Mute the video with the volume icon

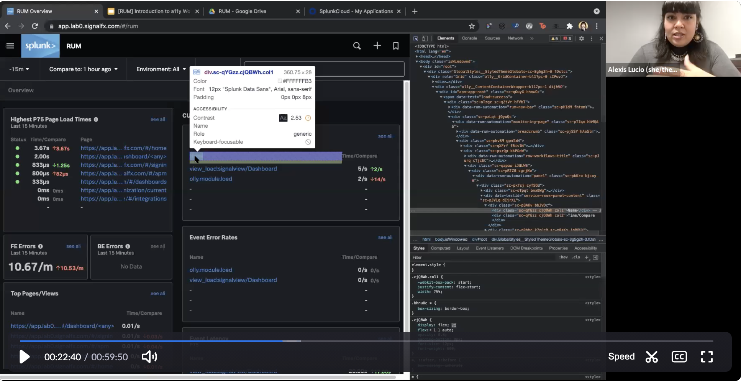point(149,357)
